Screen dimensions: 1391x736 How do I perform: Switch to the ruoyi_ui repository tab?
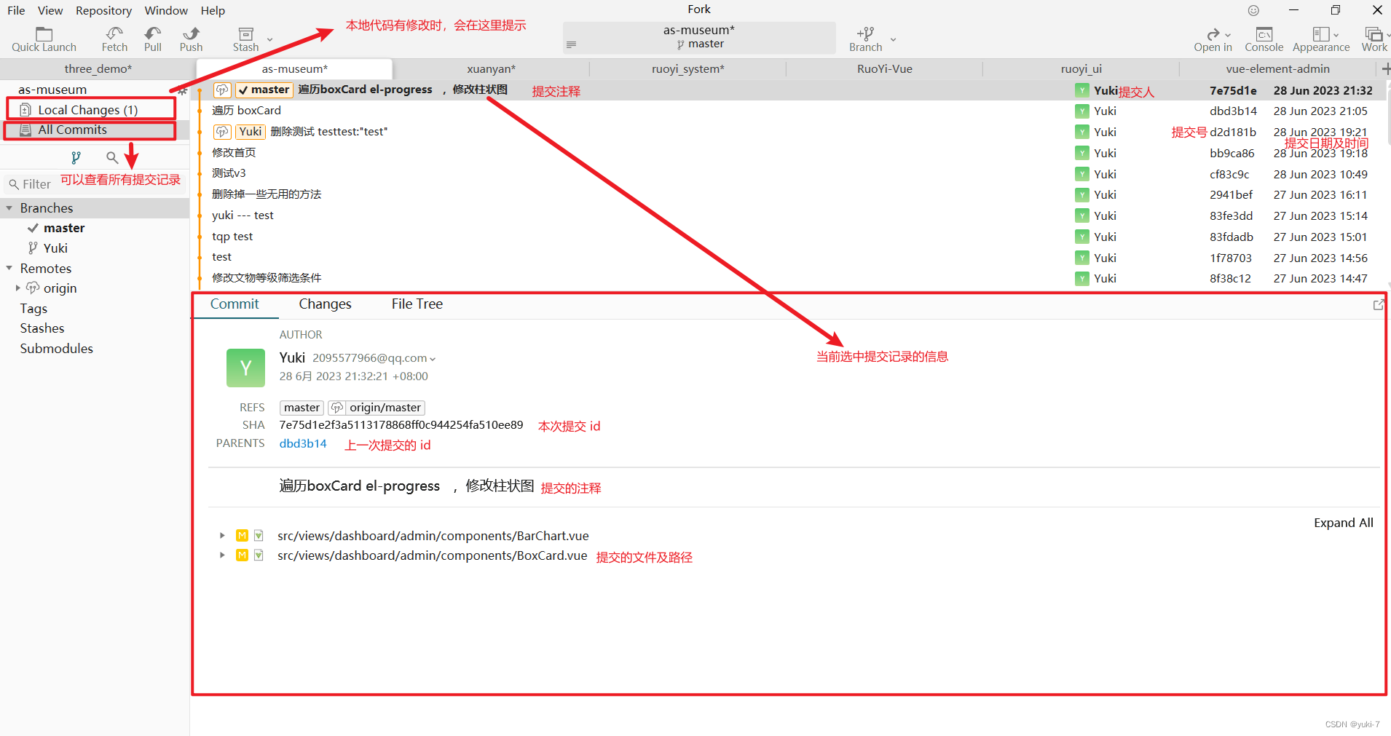tap(1081, 68)
